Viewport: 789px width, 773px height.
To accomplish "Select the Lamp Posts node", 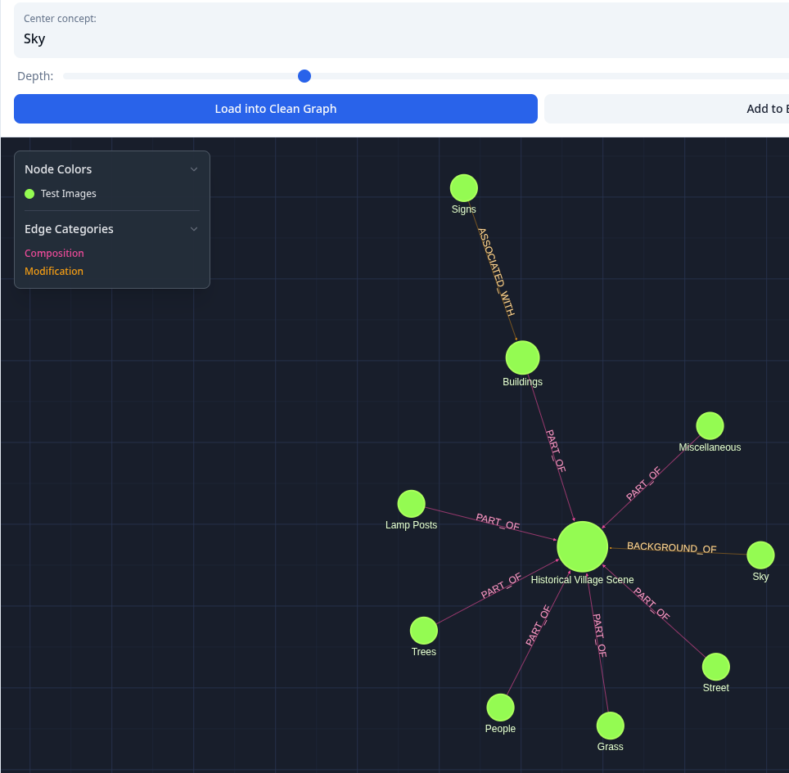I will pos(411,502).
